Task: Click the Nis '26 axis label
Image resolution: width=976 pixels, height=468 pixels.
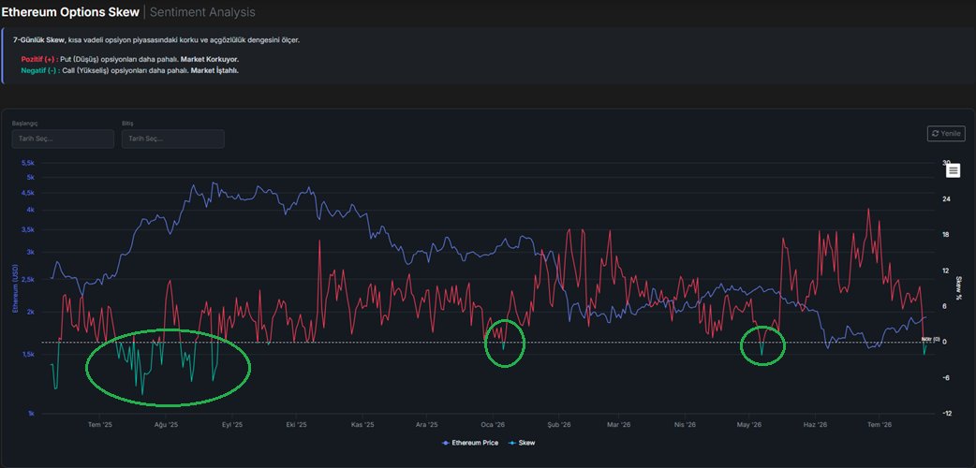Action: click(x=685, y=424)
